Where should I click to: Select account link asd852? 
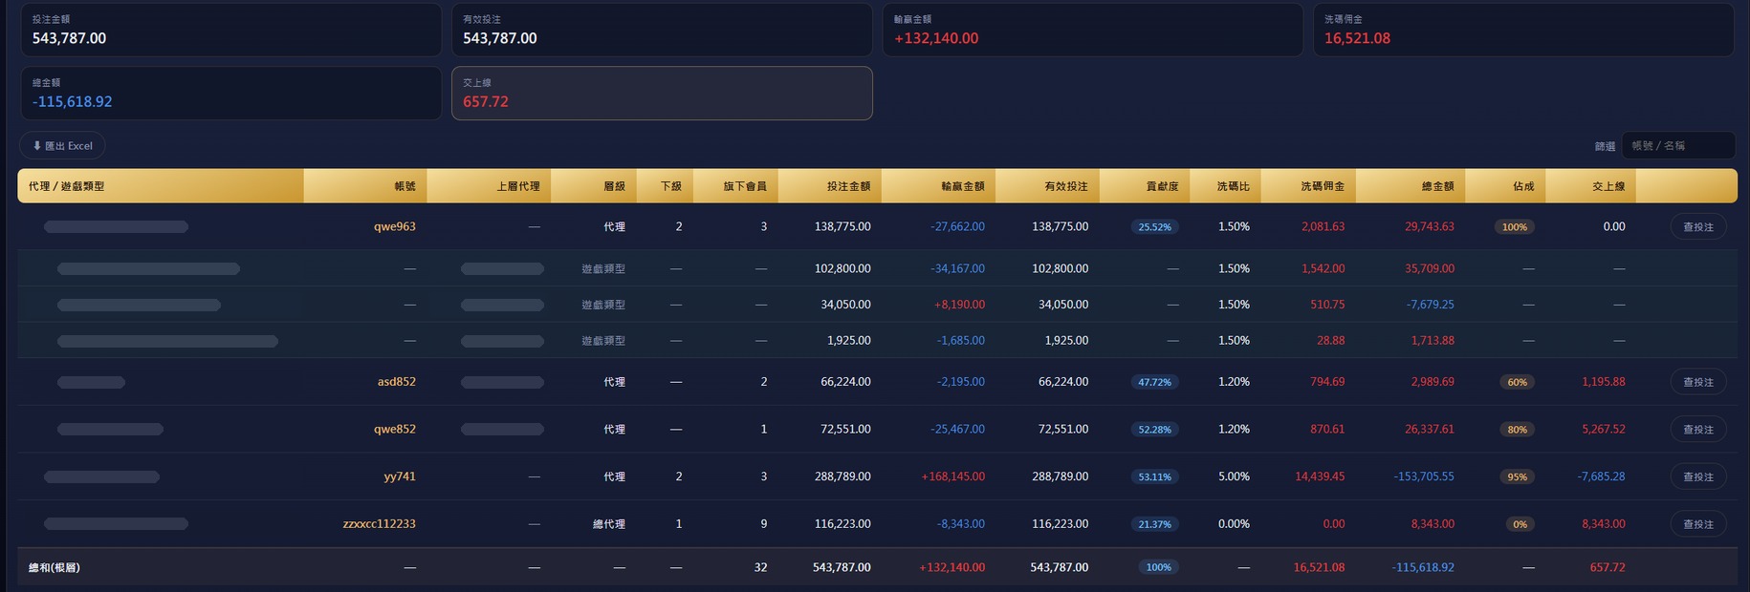397,382
